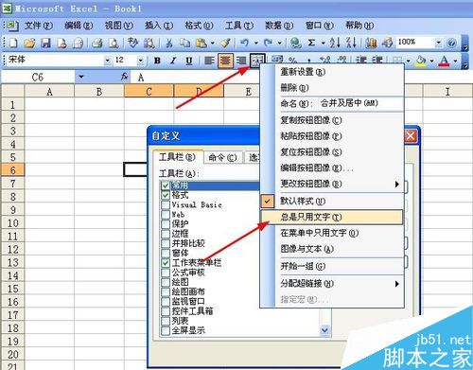
Task: Open the font name 宋体 dropdown
Action: [x=108, y=61]
